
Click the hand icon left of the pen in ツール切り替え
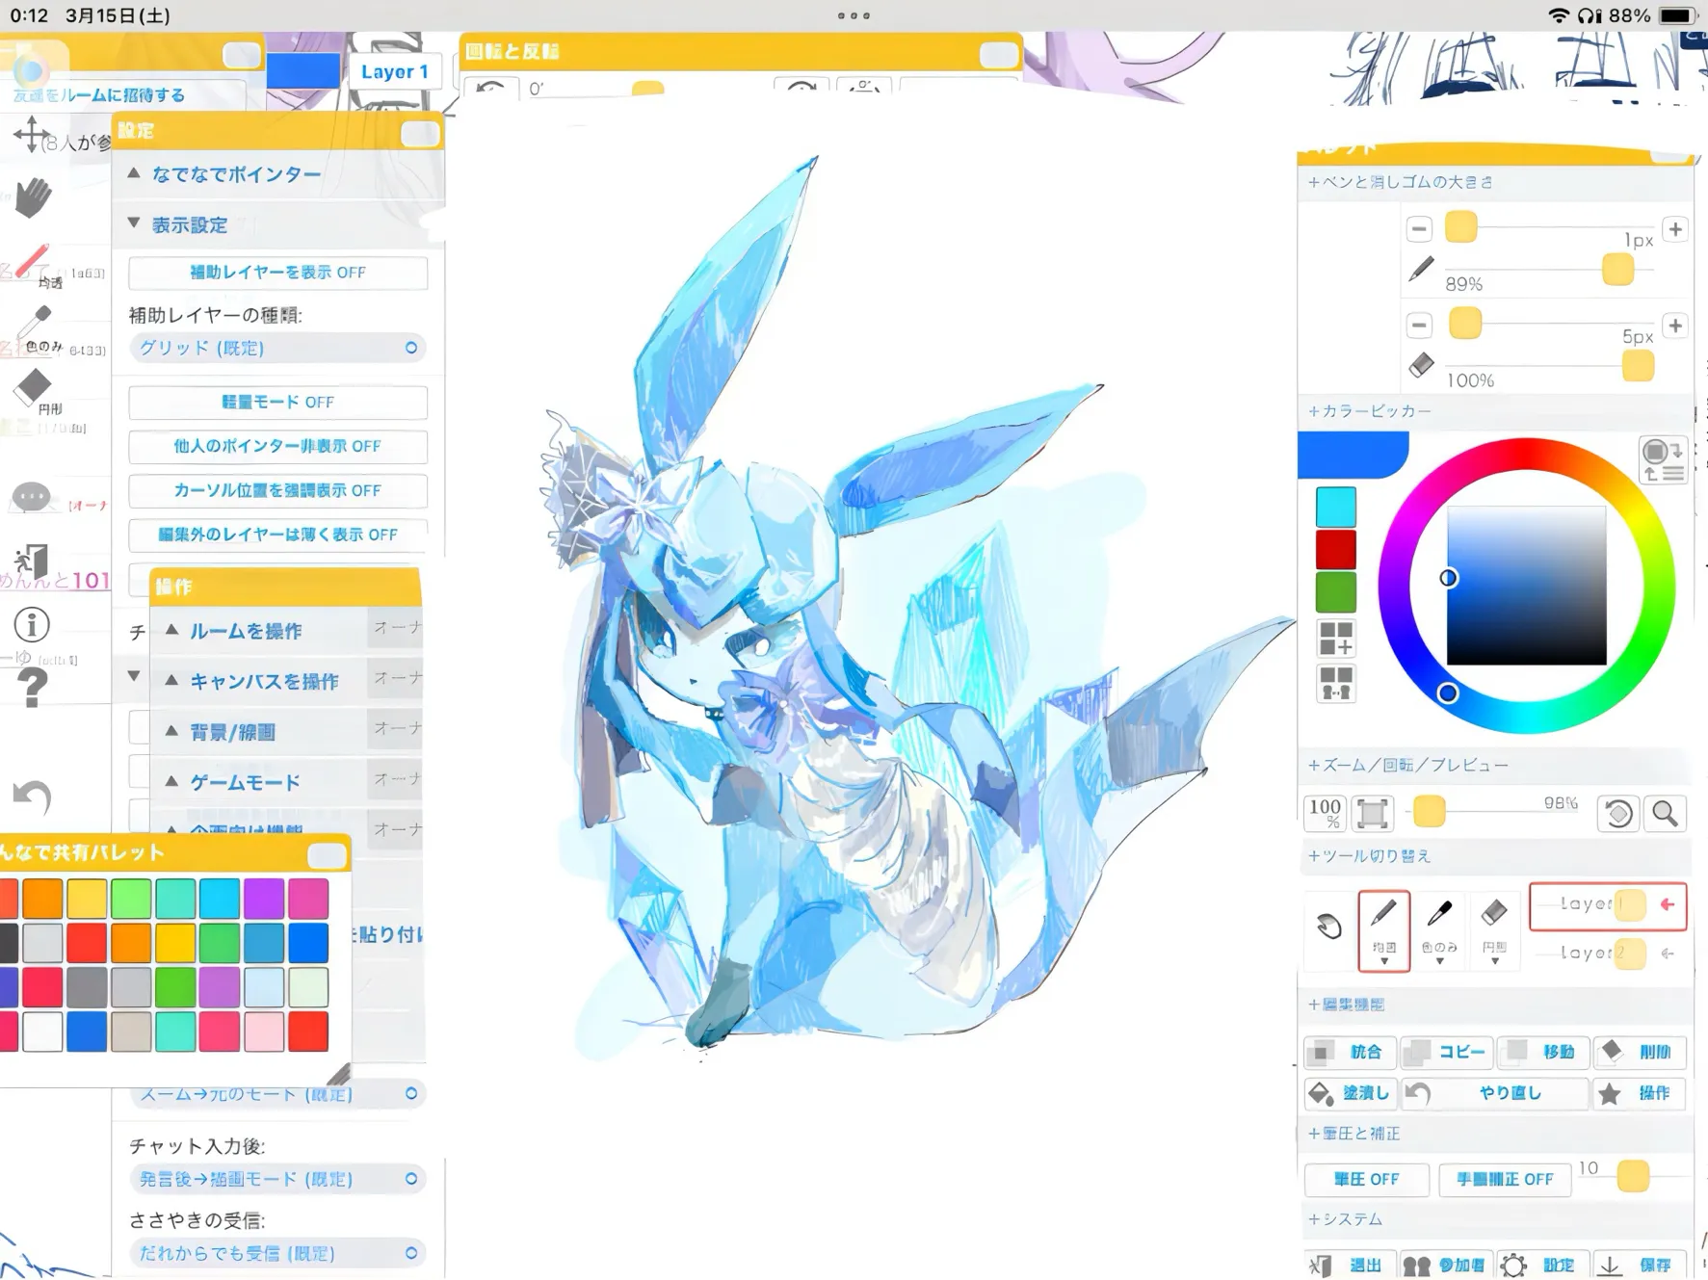1329,927
